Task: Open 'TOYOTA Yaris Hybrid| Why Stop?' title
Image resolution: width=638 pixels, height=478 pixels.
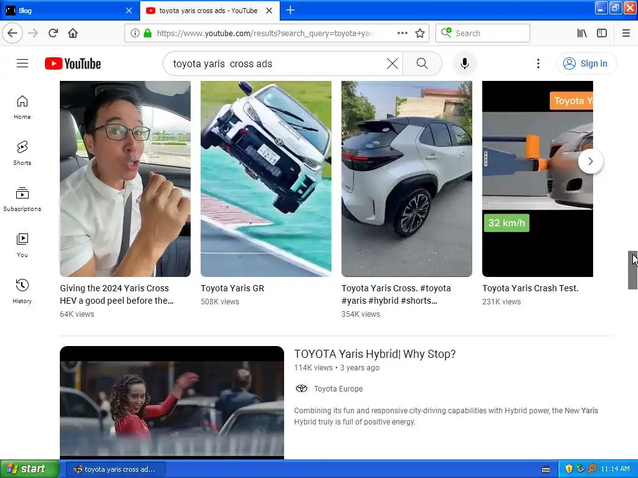Action: tap(374, 354)
